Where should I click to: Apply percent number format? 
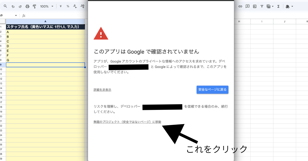tap(68, 6)
